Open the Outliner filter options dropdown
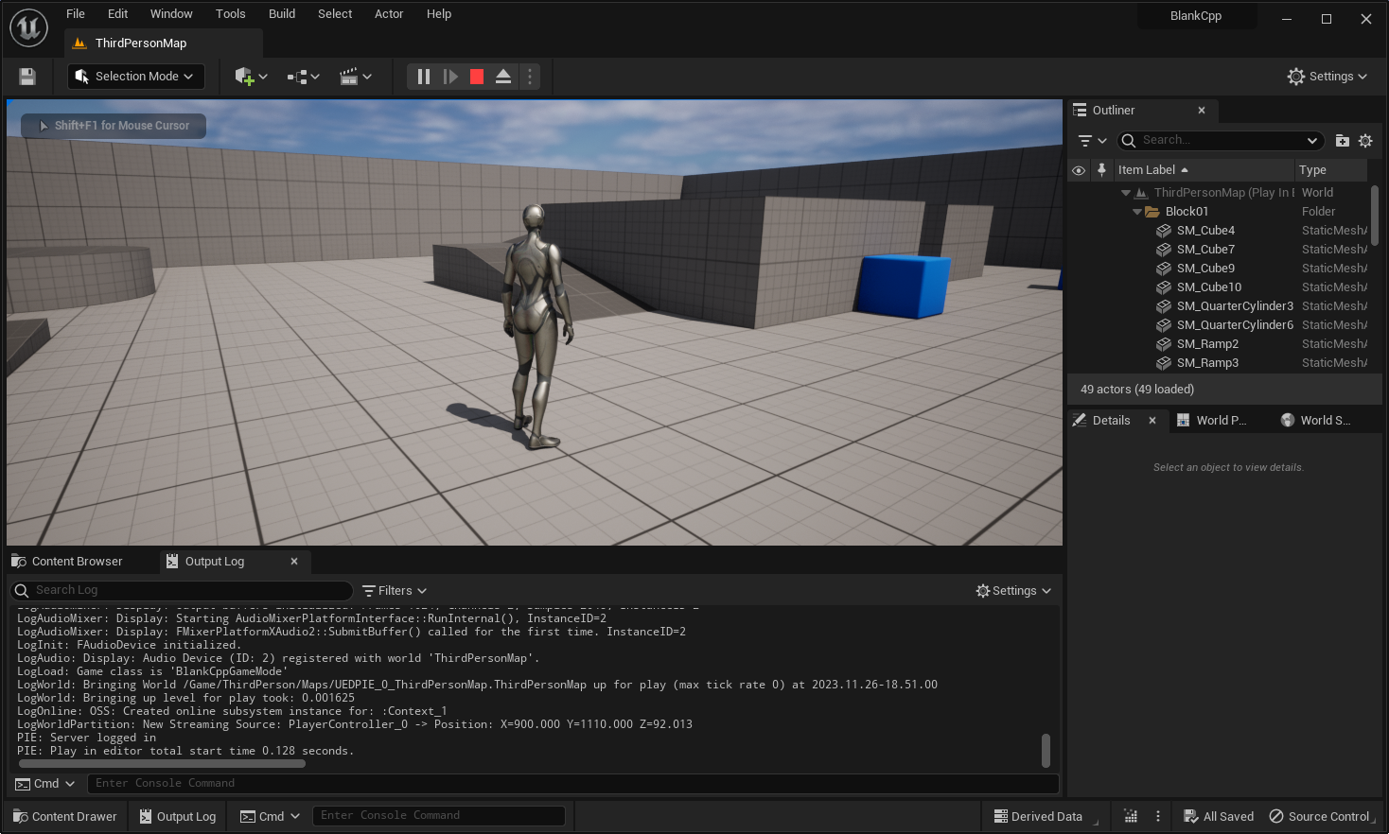Screen dimensions: 1389x834 click(1092, 141)
